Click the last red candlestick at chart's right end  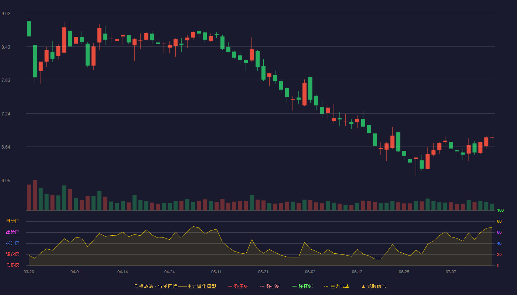click(492, 138)
